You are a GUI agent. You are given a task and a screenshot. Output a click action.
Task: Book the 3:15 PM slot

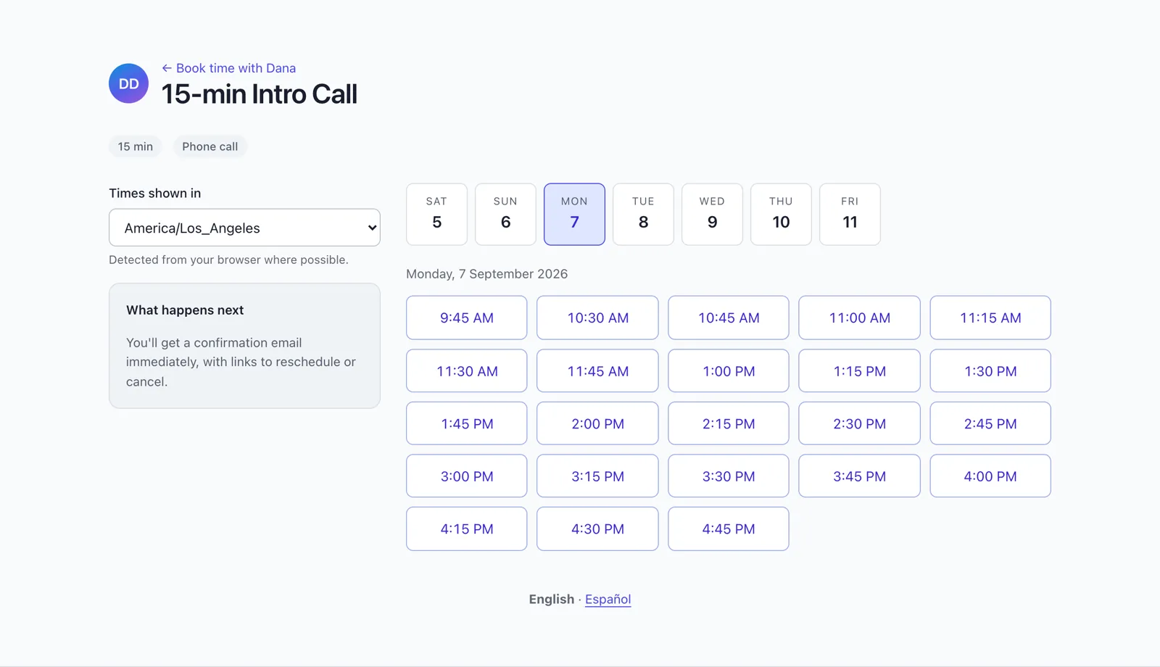[597, 476]
